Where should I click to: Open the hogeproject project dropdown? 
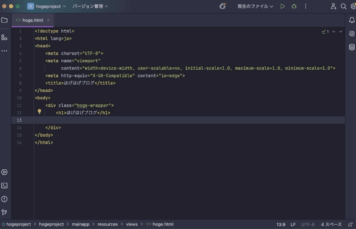(47, 7)
